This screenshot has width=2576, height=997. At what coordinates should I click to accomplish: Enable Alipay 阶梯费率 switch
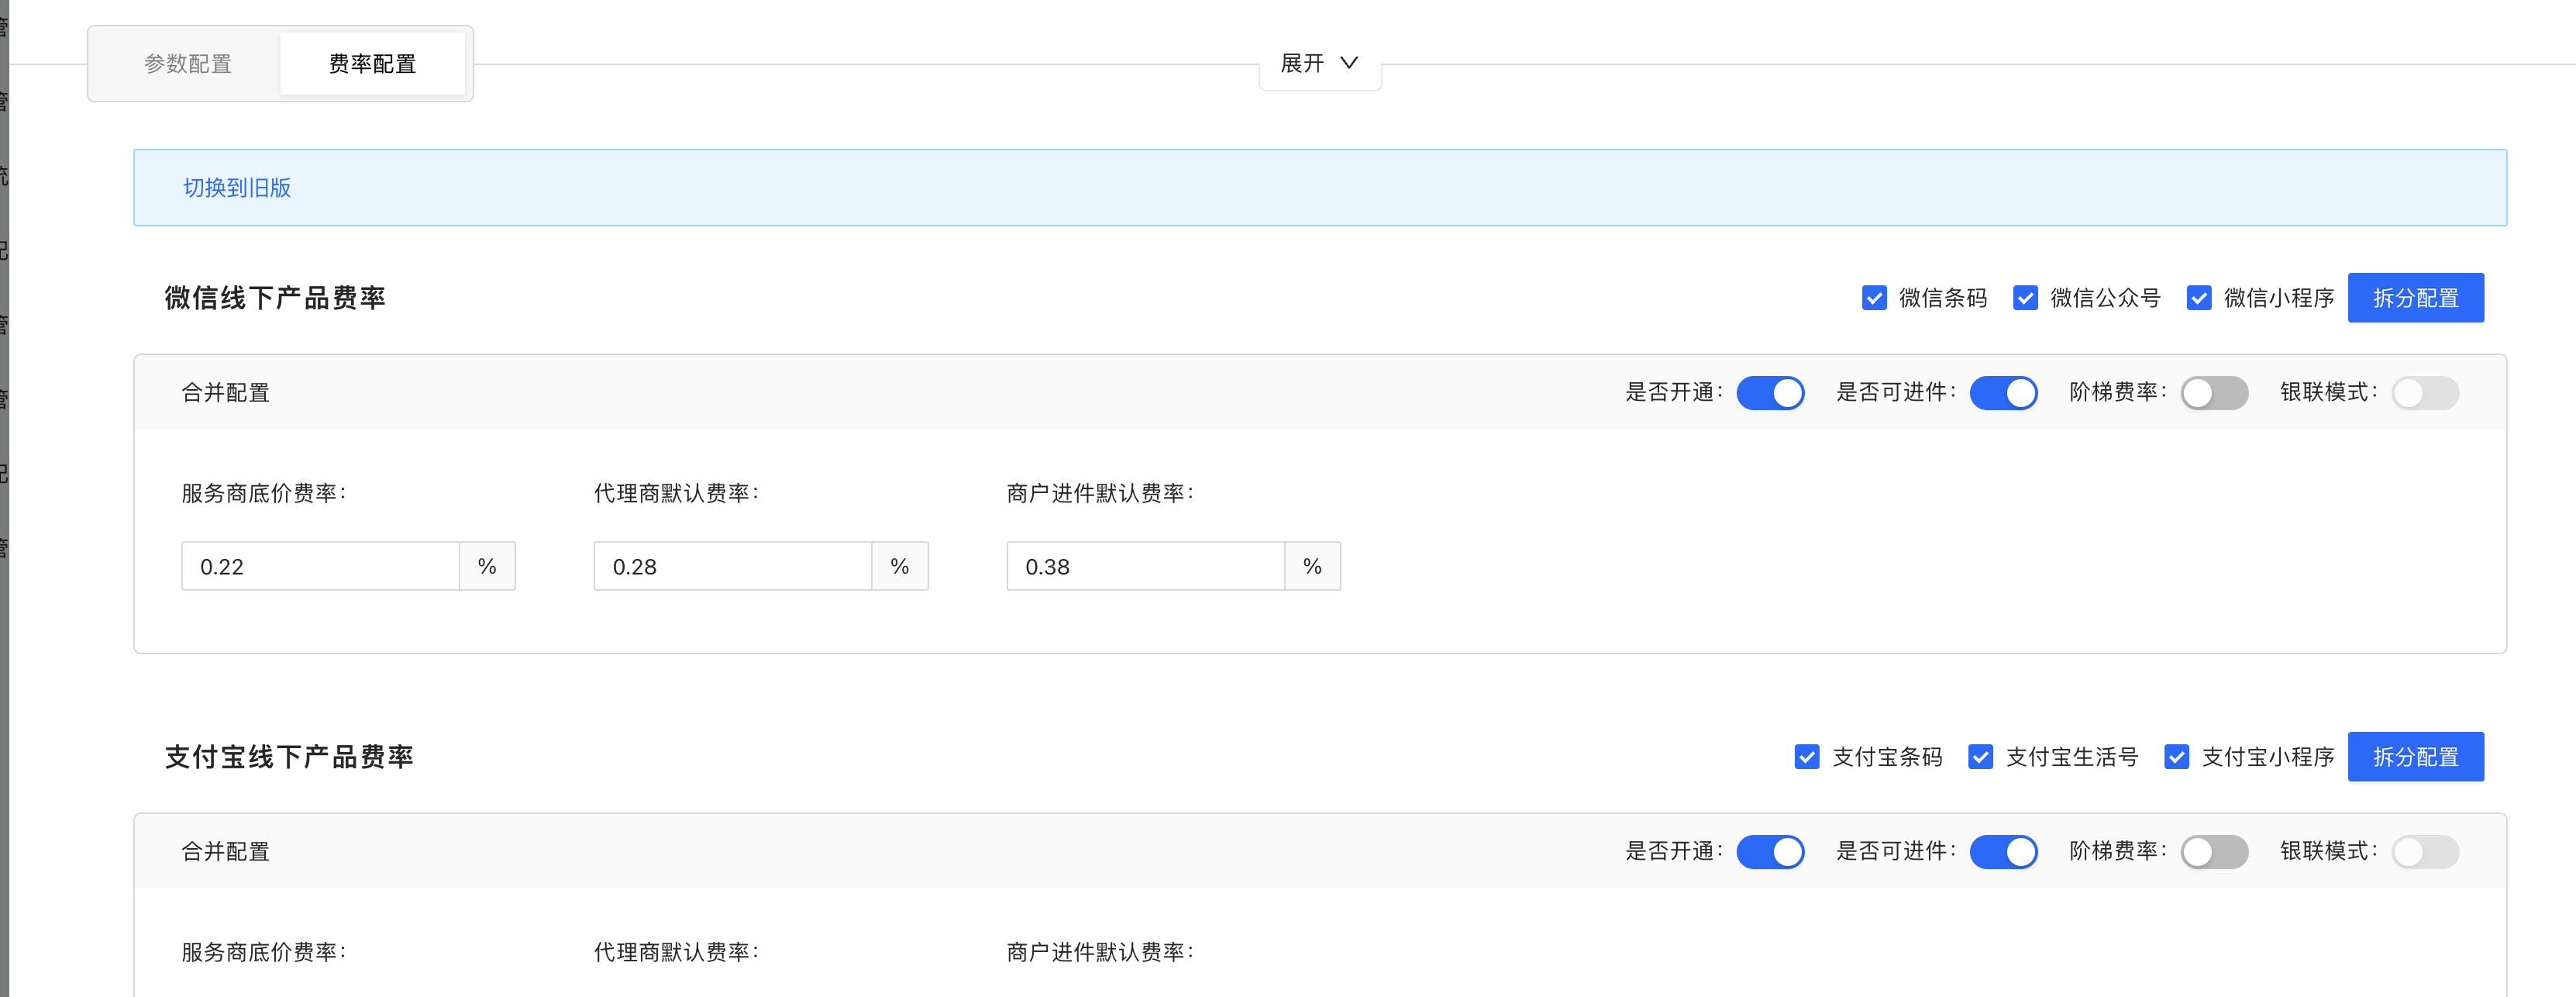(x=2214, y=852)
